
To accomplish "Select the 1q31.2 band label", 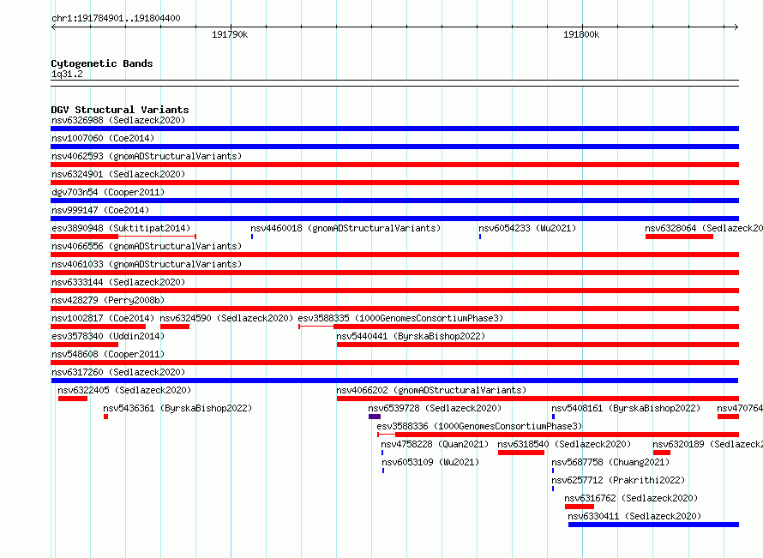I will 67,74.
